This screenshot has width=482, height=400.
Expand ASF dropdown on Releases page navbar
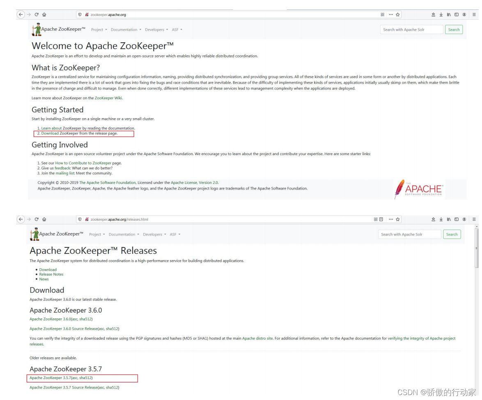[175, 234]
